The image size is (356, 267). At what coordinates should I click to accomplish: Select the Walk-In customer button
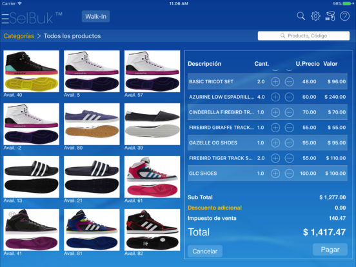pyautogui.click(x=95, y=16)
